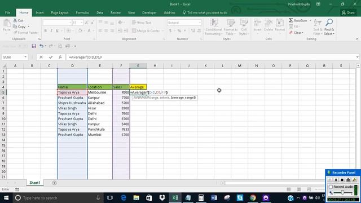361x203 pixels.
Task: Open Google Chrome from the taskbar
Action: (253, 198)
